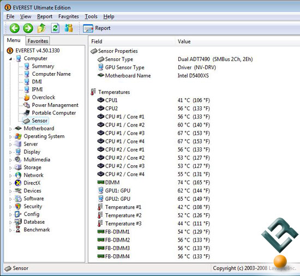This screenshot has width=300, height=276.
Task: Open the File menu
Action: [10, 16]
